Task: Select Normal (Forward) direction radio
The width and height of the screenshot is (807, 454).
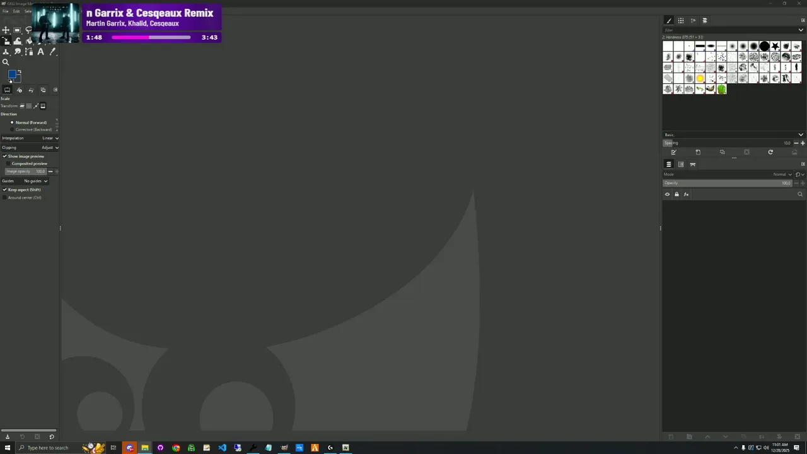Action: tap(28, 122)
